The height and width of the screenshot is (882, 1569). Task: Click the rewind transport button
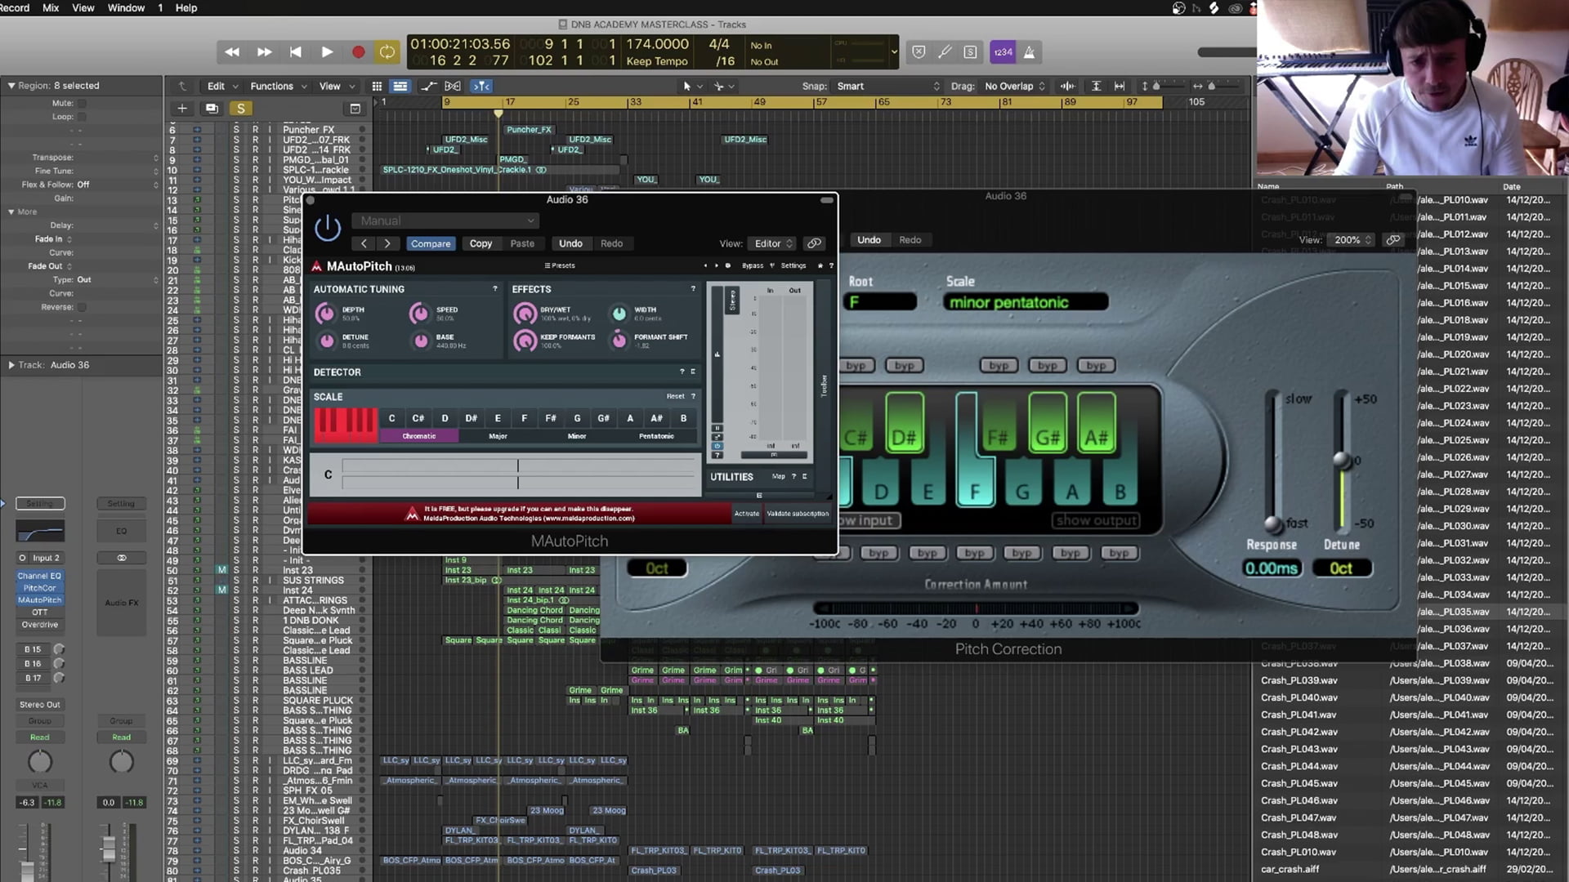232,52
